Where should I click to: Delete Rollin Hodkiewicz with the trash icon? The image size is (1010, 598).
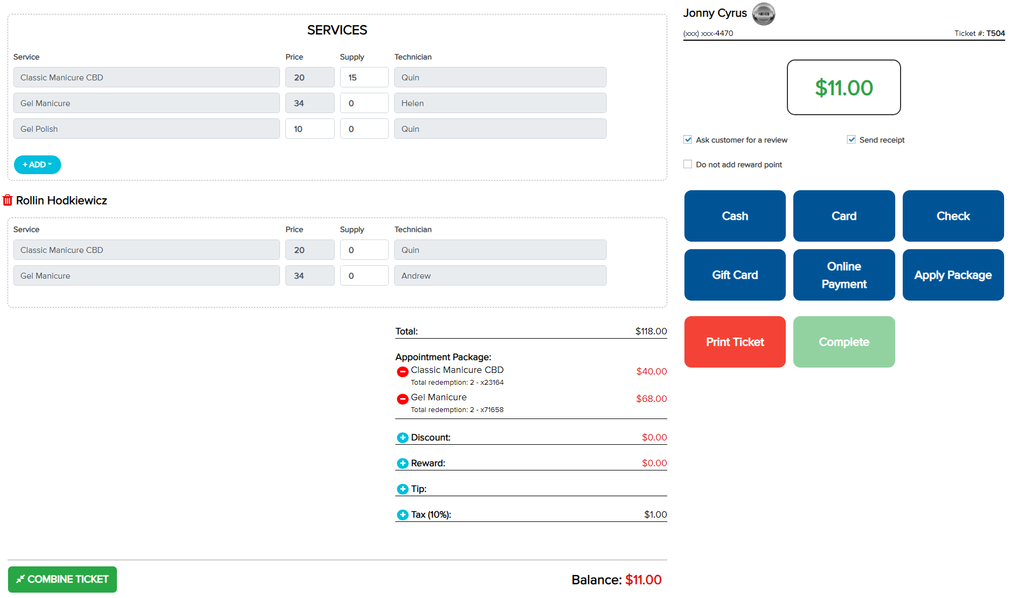tap(8, 200)
